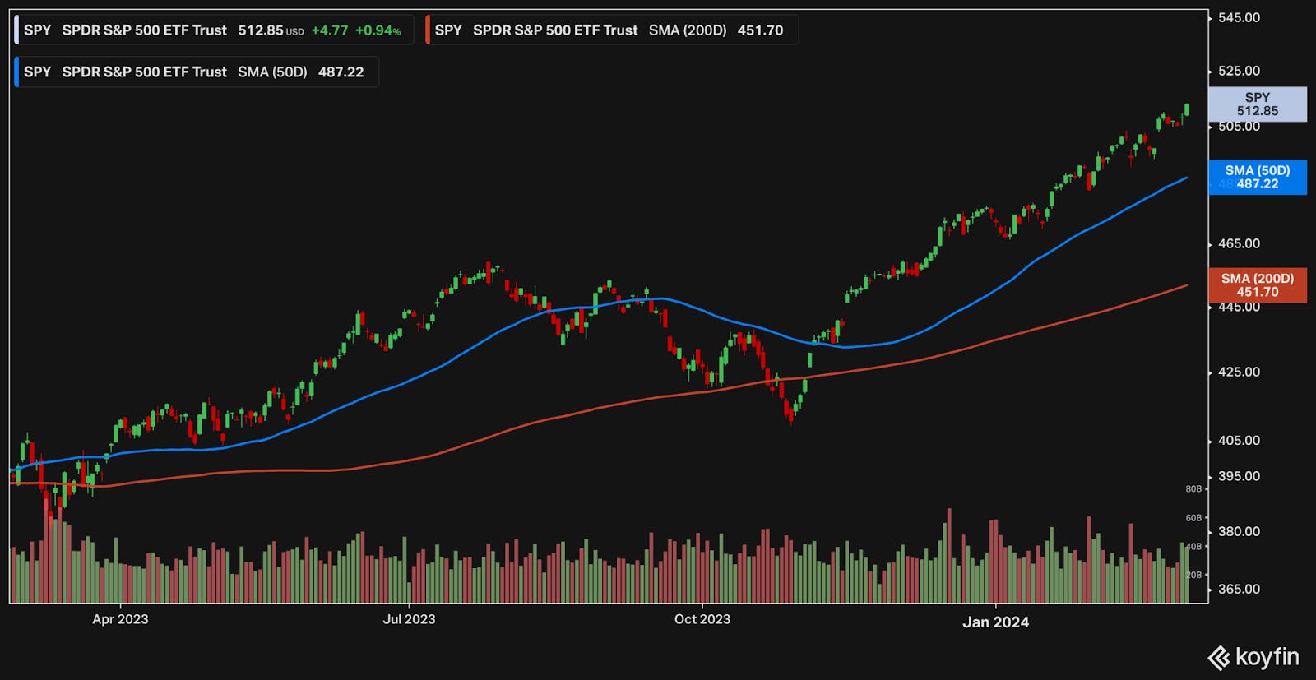This screenshot has height=680, width=1316.
Task: Select the SMA (50D) legend entry
Action: coord(197,72)
